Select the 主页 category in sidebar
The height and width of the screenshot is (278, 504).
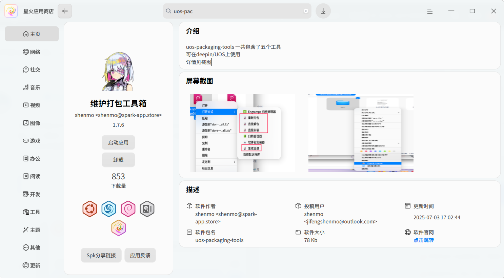[32, 34]
